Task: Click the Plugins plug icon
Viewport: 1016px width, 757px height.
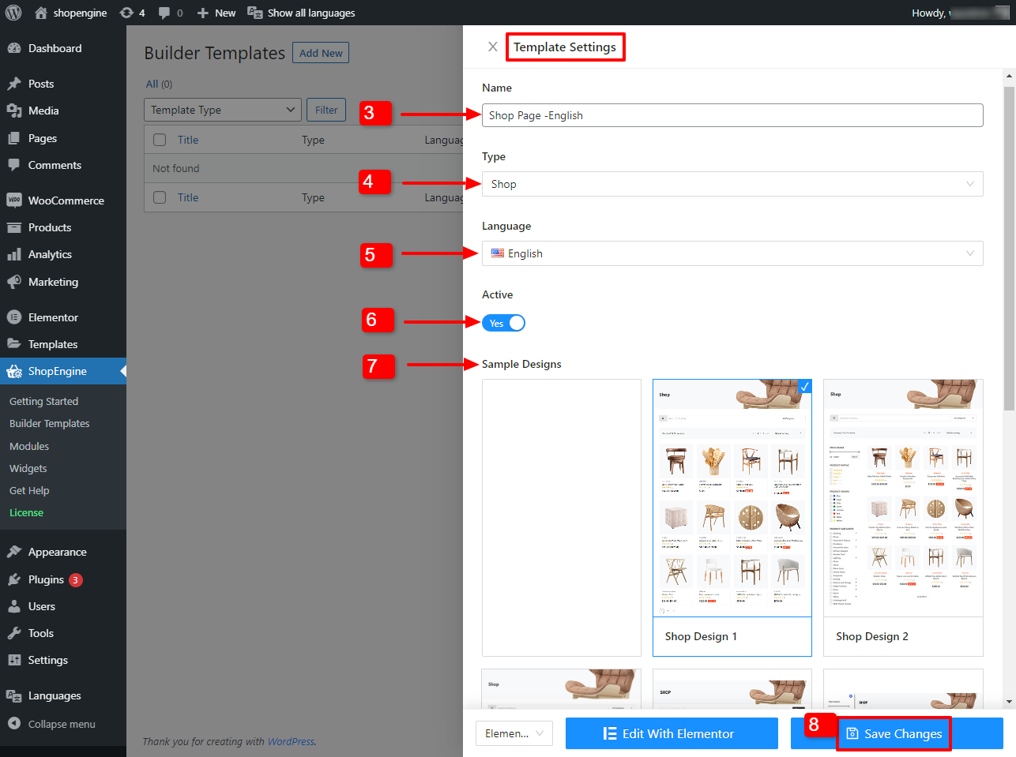Action: pos(14,579)
